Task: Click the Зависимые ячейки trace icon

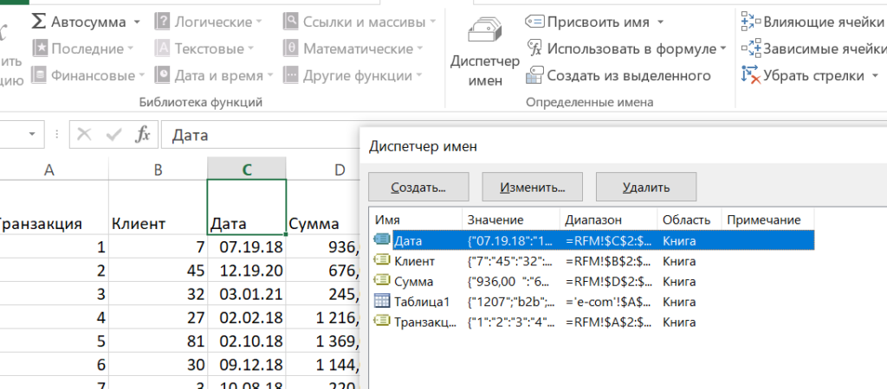Action: (x=751, y=48)
